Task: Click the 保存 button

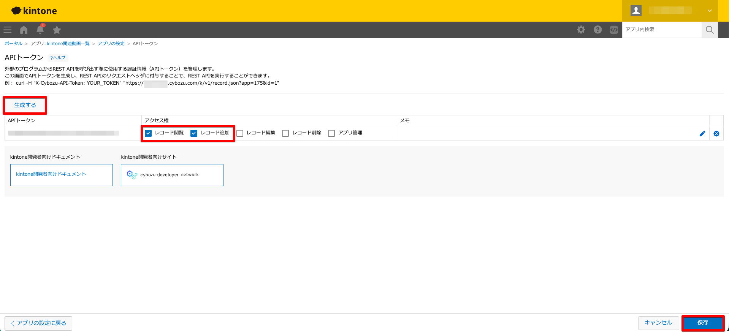Action: [x=703, y=323]
